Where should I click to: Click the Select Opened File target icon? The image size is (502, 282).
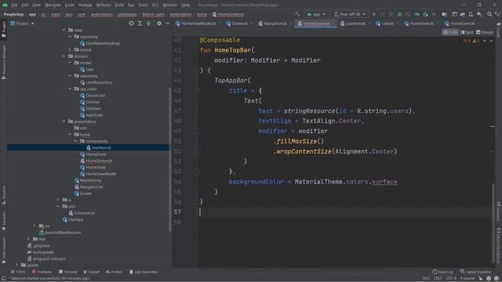click(x=132, y=23)
